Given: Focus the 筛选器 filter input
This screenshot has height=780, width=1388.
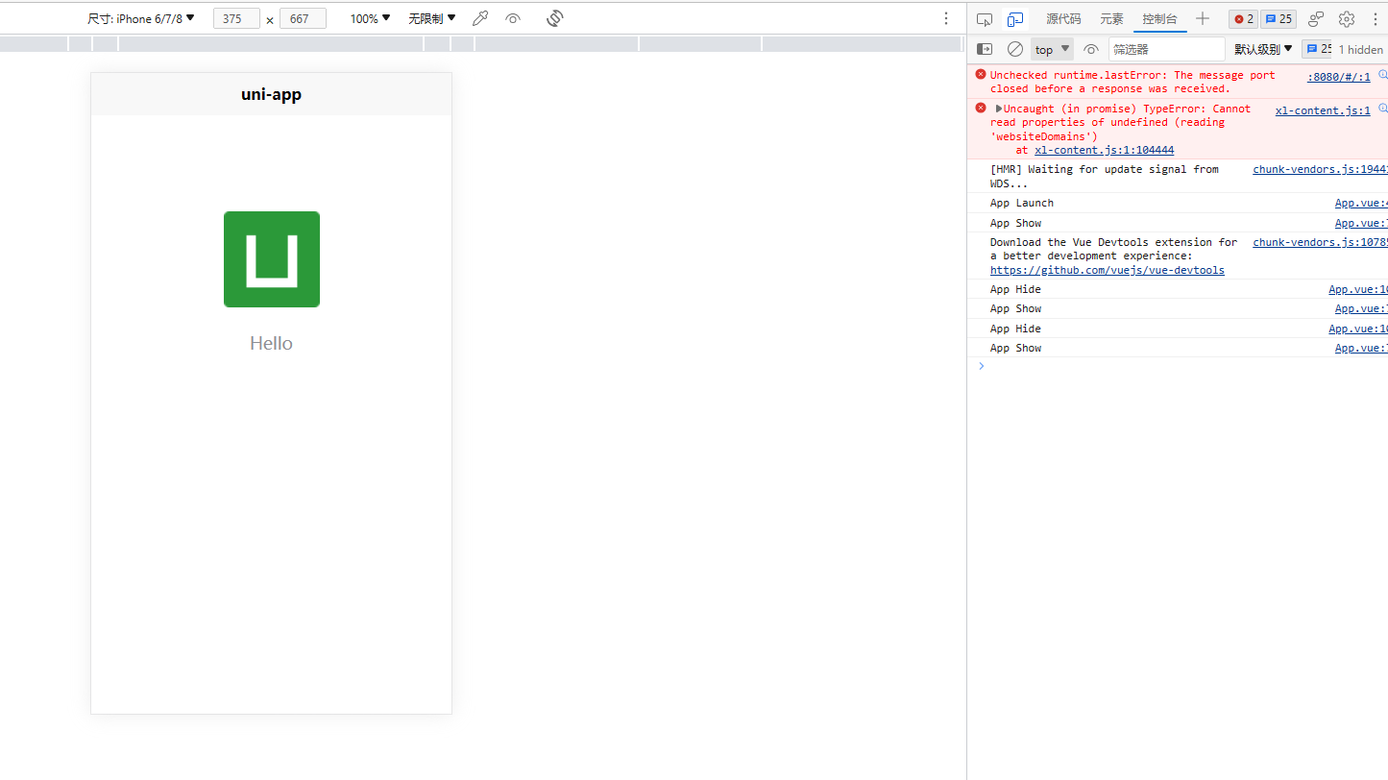Looking at the screenshot, I should (x=1167, y=49).
